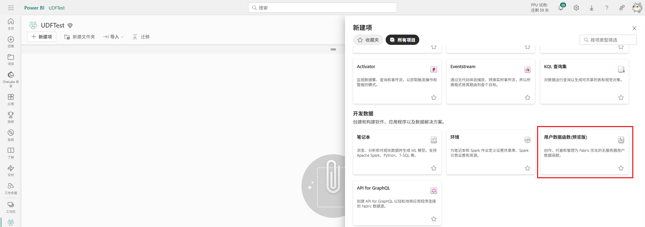Image resolution: width=645 pixels, height=227 pixels.
Task: Click the 迁移 migrate button
Action: [x=141, y=37]
